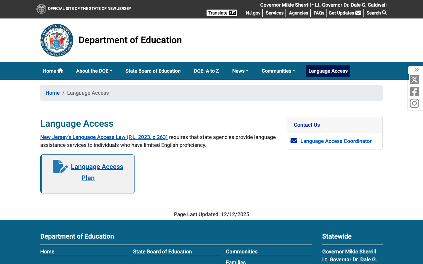Collapse the social sidebar with double chevron
Image resolution: width=423 pixels, height=264 pixels.
point(416,70)
